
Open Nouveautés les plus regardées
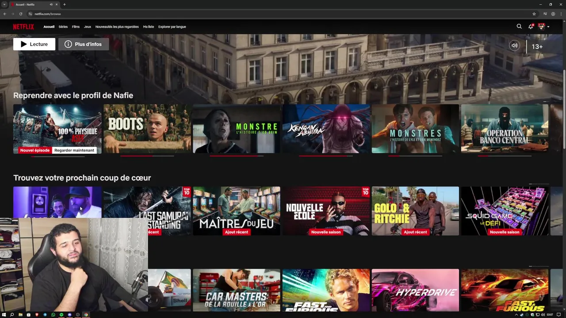[117, 26]
